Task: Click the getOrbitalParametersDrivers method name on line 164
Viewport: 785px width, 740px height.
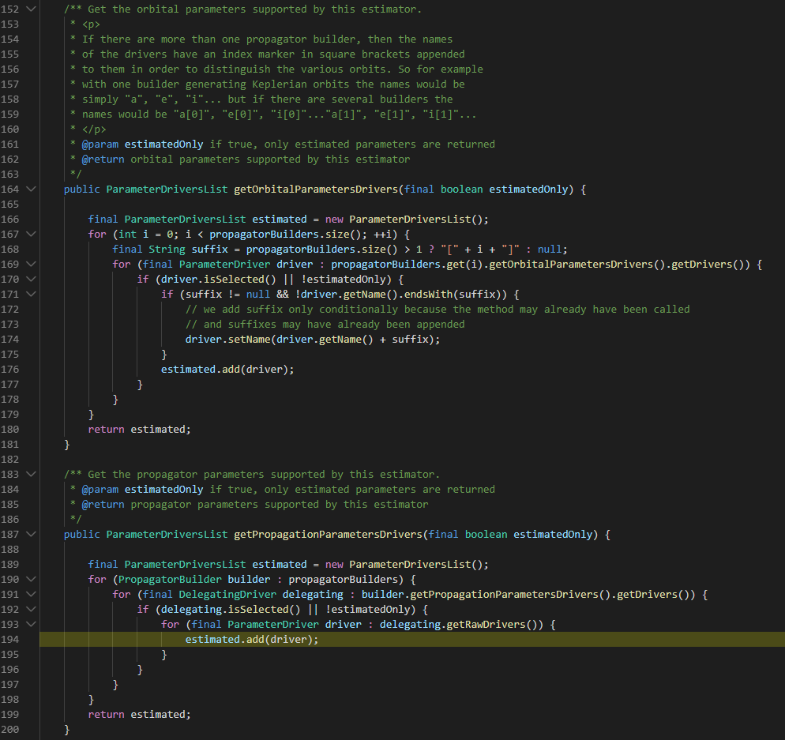Action: pyautogui.click(x=316, y=190)
